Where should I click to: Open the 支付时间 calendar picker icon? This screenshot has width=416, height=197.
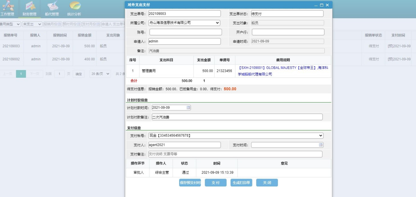321,145
